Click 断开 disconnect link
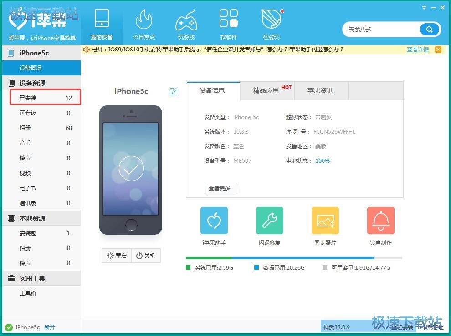 [x=50, y=327]
